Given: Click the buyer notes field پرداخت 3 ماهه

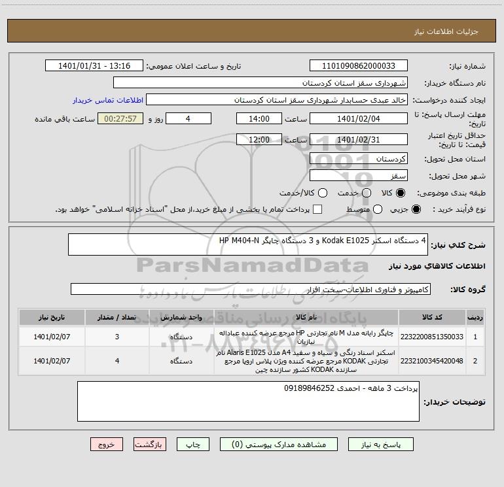Looking at the screenshot, I should click(x=248, y=401).
